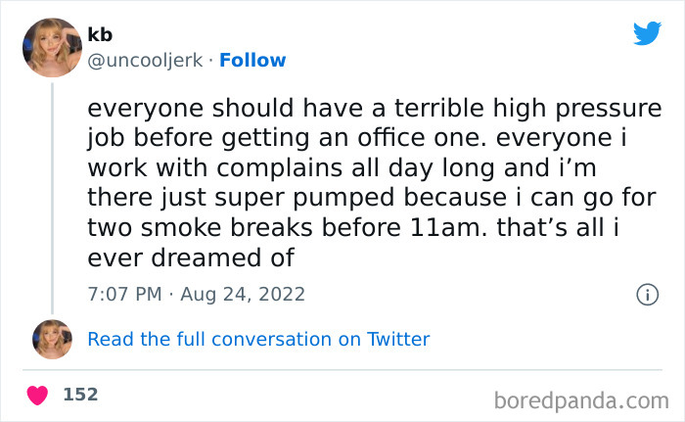Open the tweet info circle icon
The image size is (685, 422).
click(x=646, y=293)
